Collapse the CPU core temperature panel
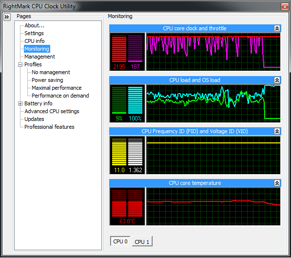This screenshot has width=291, height=258. tap(277, 183)
